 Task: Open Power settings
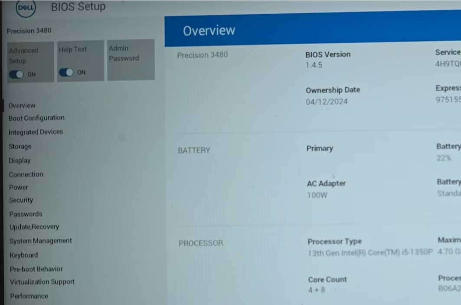click(x=18, y=187)
